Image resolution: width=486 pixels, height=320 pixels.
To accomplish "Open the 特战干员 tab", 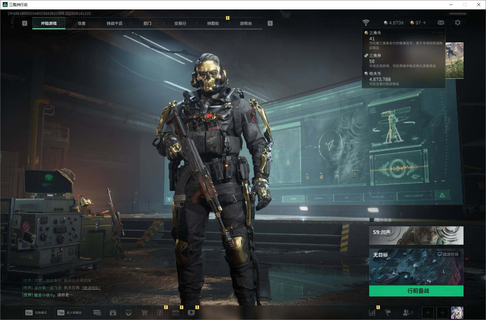I will 114,23.
